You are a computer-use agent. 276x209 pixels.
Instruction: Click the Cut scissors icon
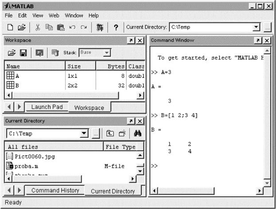pyautogui.click(x=38, y=27)
